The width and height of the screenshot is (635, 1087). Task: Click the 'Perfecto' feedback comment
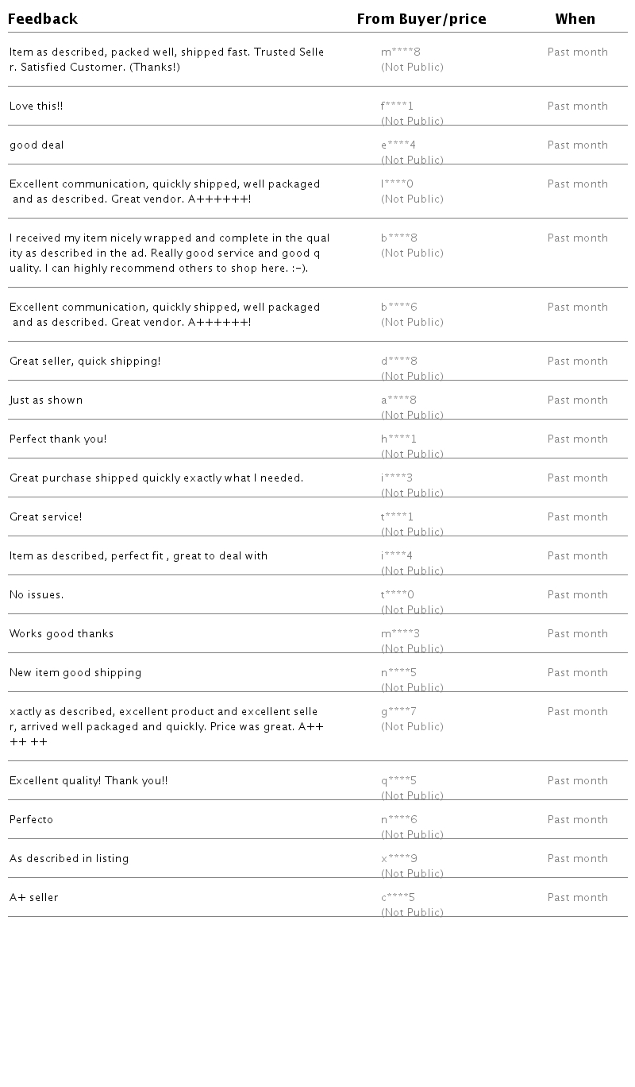tap(32, 820)
